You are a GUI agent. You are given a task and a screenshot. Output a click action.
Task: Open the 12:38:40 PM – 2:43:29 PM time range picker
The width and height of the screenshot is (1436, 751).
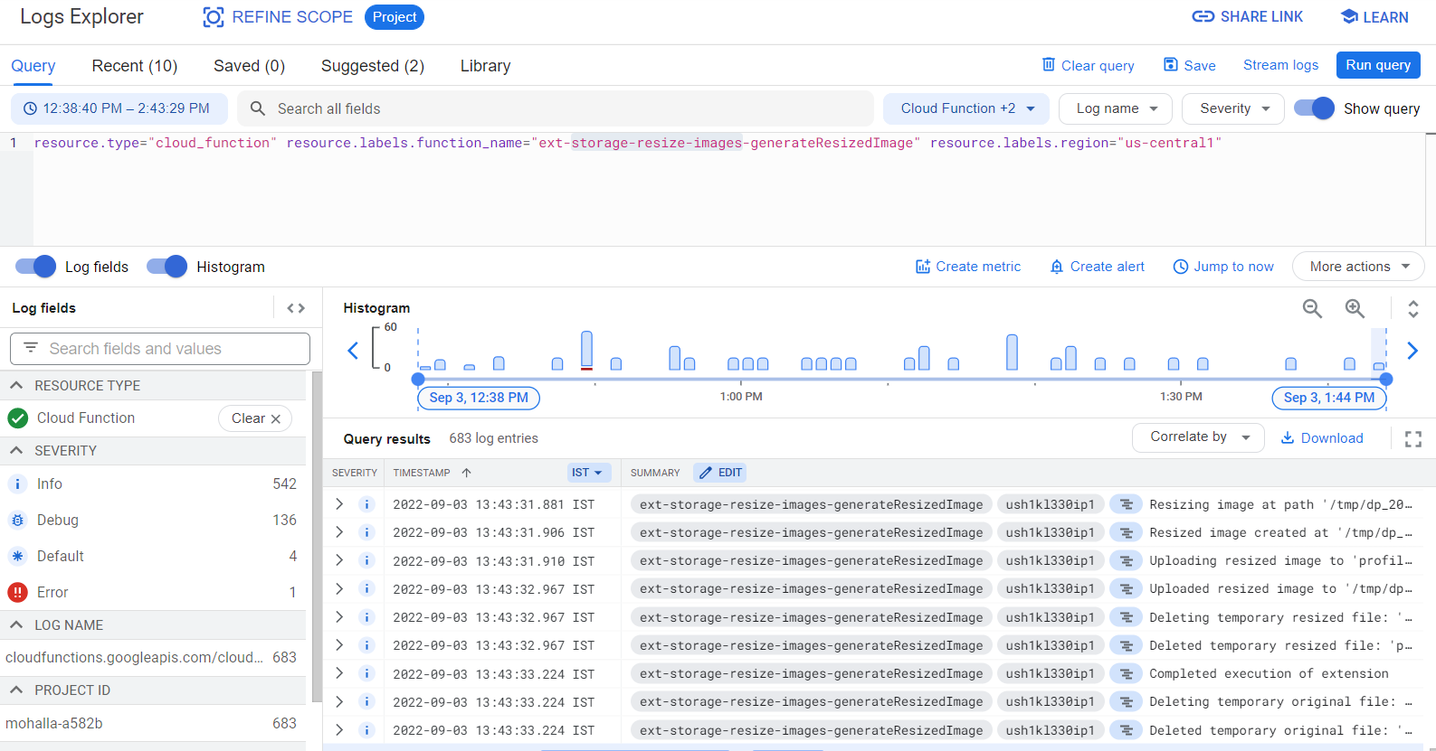click(x=119, y=108)
